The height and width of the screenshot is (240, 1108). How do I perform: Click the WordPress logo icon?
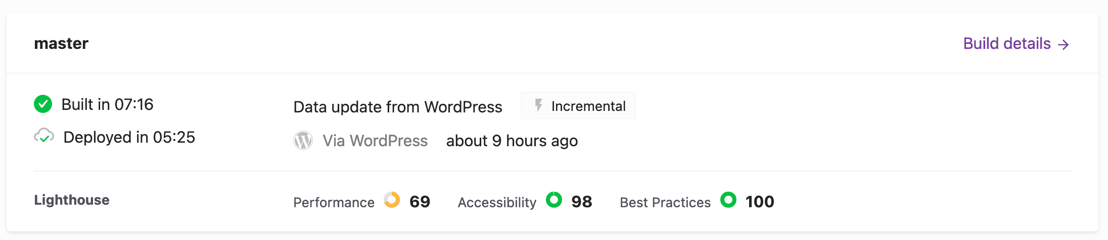coord(303,140)
